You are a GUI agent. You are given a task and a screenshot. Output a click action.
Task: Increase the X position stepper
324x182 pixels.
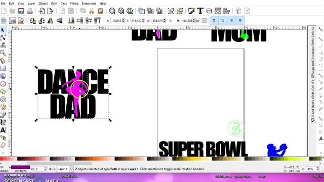pos(124,20)
